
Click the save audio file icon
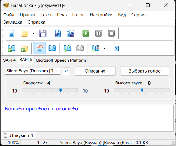pos(58,33)
